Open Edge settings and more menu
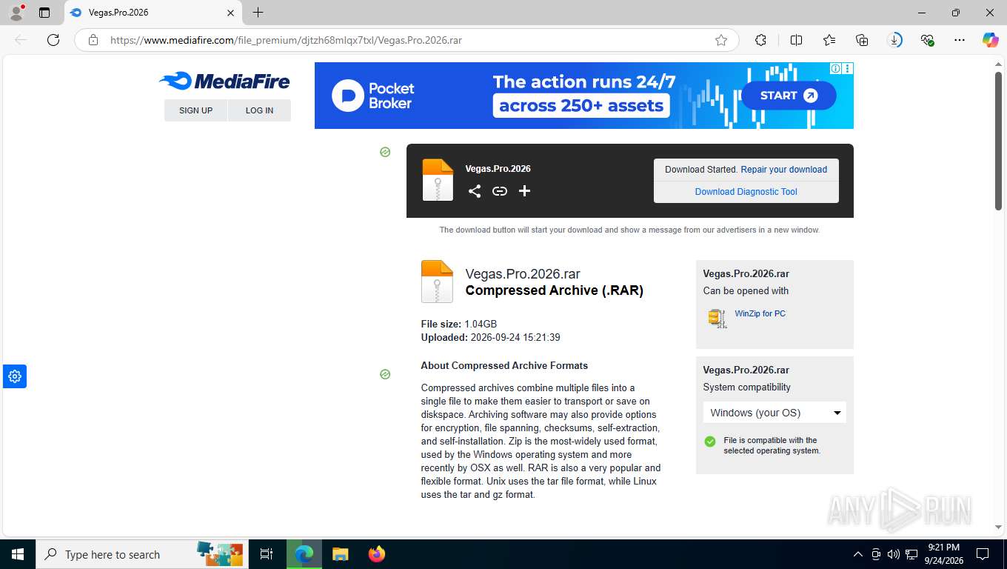The height and width of the screenshot is (569, 1007). point(960,40)
